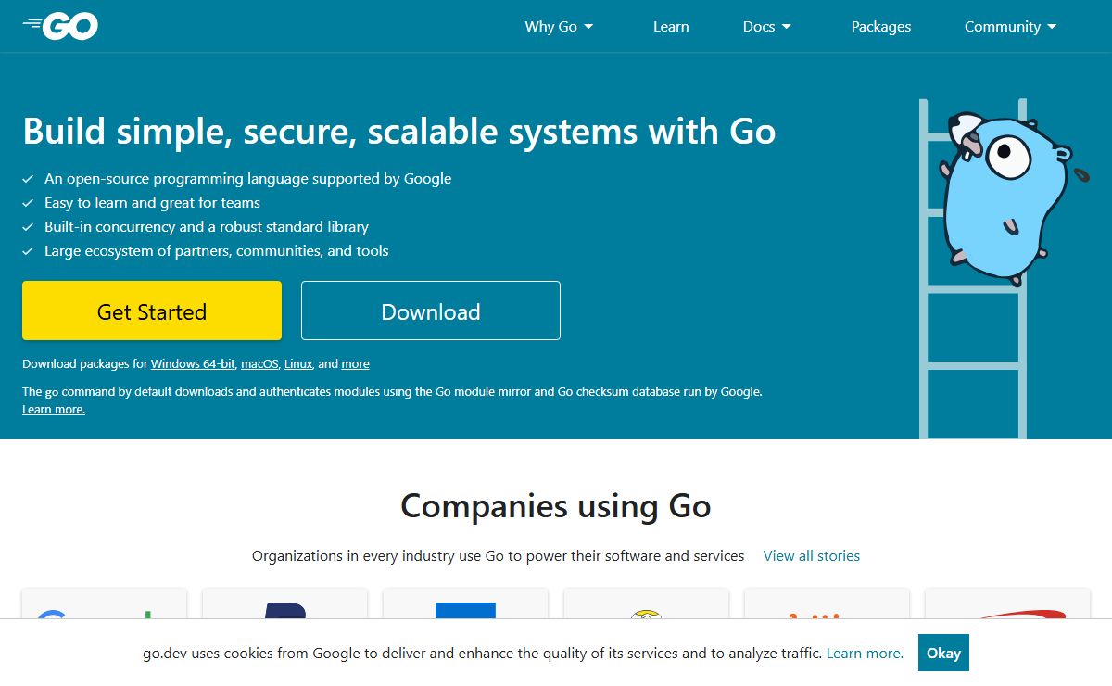Click 'Large ecosystem of partners, communities, and tools'

pyautogui.click(x=217, y=251)
